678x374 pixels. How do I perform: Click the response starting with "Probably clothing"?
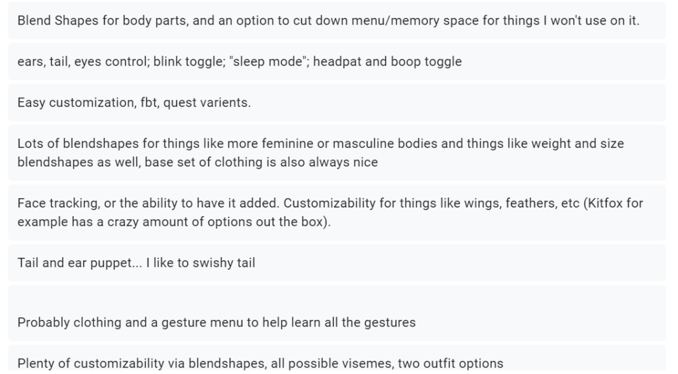(x=216, y=322)
